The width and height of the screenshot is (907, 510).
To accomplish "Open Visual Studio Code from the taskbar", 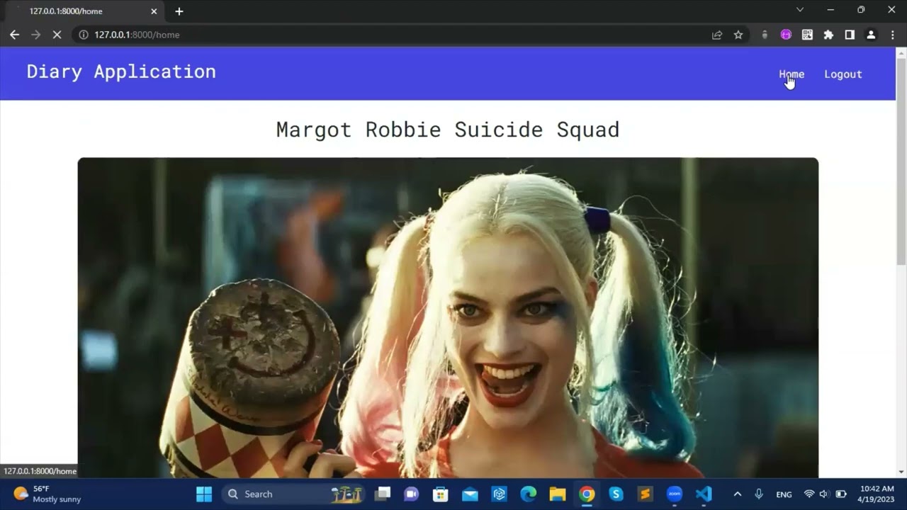I will tap(704, 494).
